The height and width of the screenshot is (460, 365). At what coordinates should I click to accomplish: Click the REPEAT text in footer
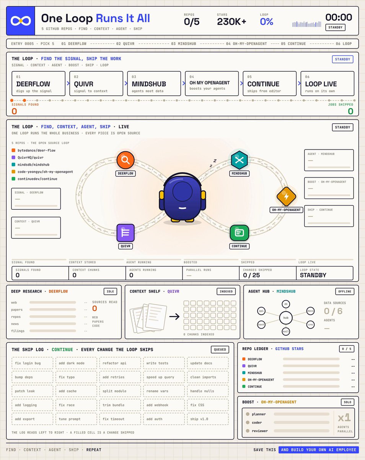click(94, 450)
